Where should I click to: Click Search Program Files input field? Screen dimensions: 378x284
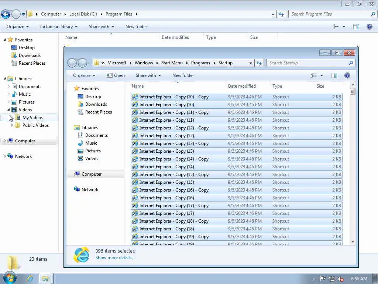[x=330, y=14]
